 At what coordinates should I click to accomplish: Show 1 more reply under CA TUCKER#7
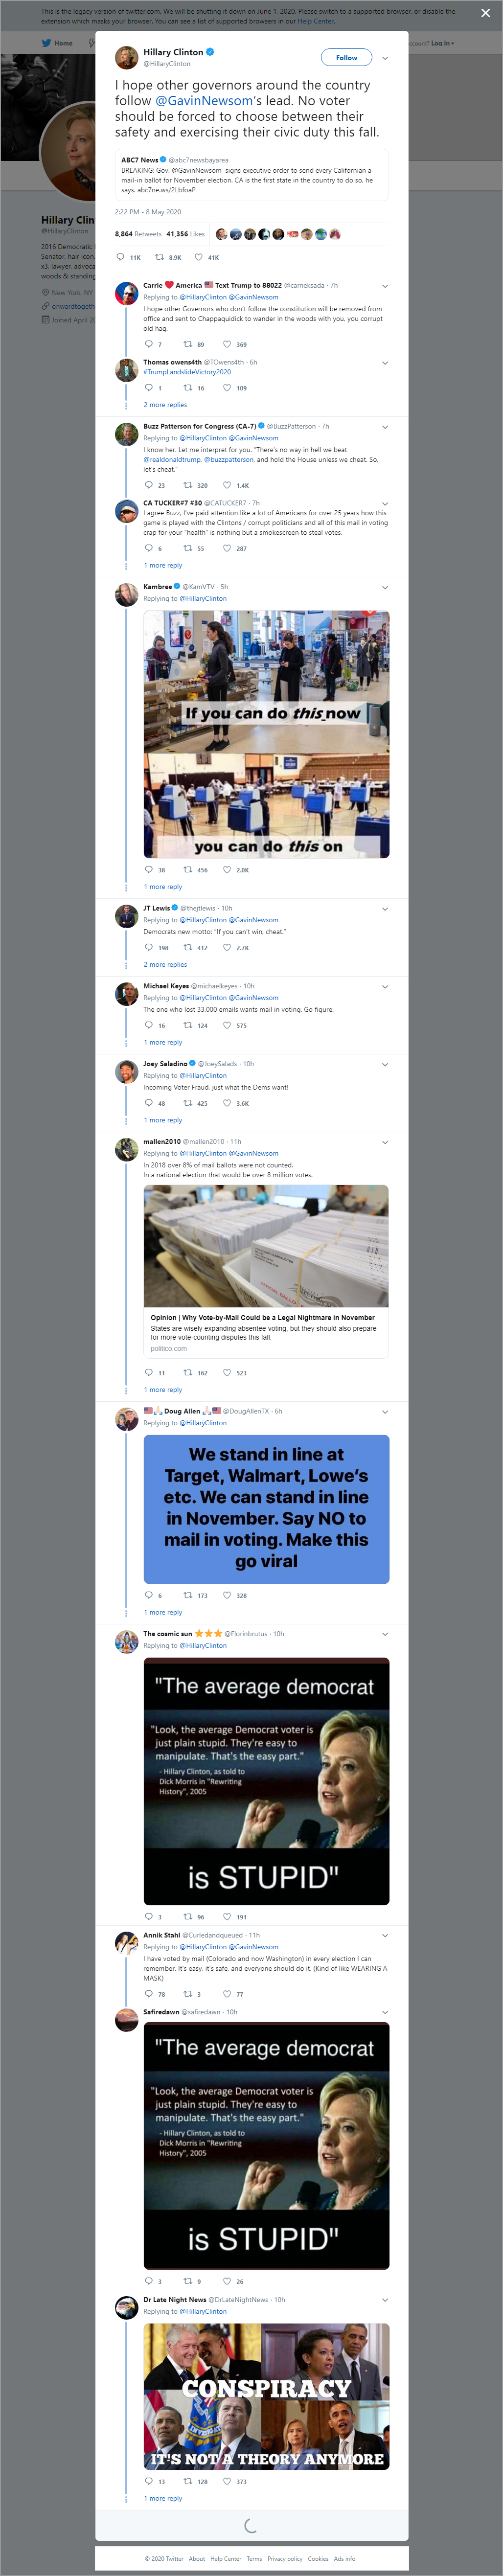163,565
